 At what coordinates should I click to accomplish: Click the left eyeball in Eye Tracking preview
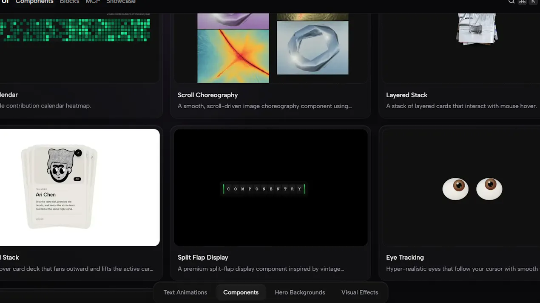click(x=455, y=189)
